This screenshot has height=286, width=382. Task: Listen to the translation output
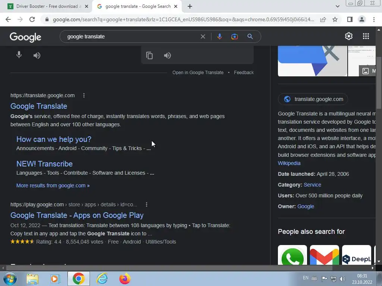[x=167, y=55]
